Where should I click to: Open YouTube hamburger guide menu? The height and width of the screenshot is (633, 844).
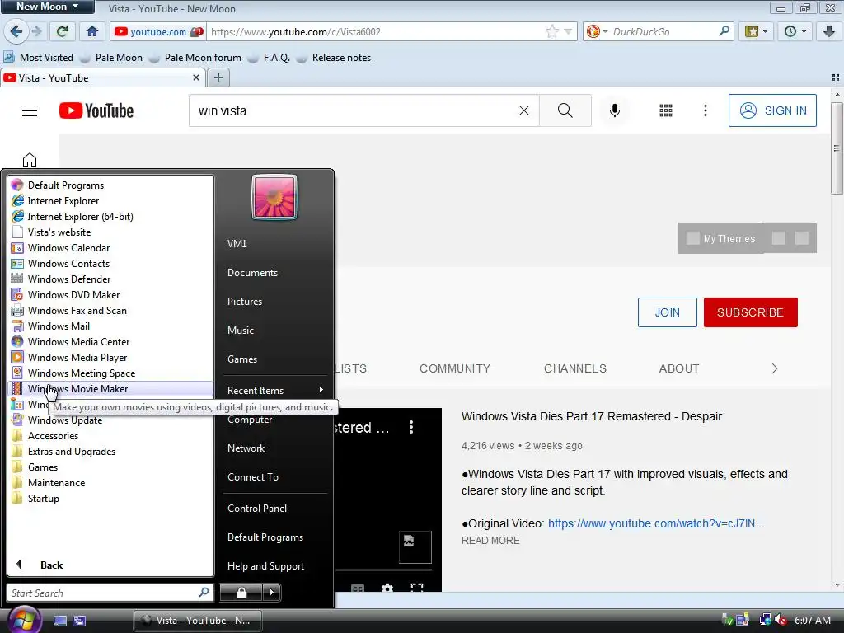30,111
